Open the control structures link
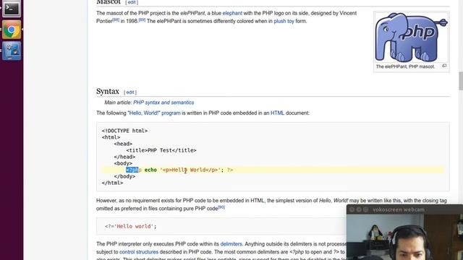 [139, 252]
